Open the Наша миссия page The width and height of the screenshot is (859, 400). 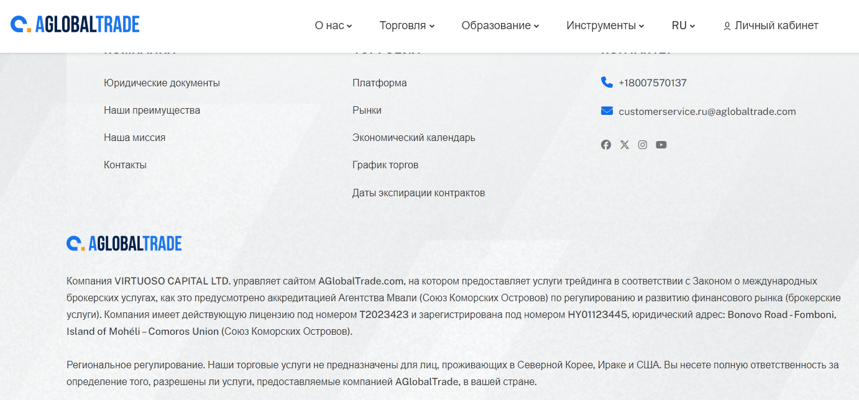(134, 137)
